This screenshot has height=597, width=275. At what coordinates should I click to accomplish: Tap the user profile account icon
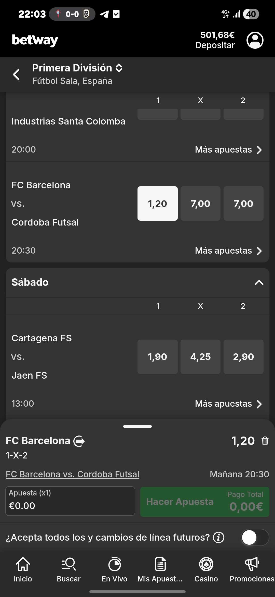[255, 40]
